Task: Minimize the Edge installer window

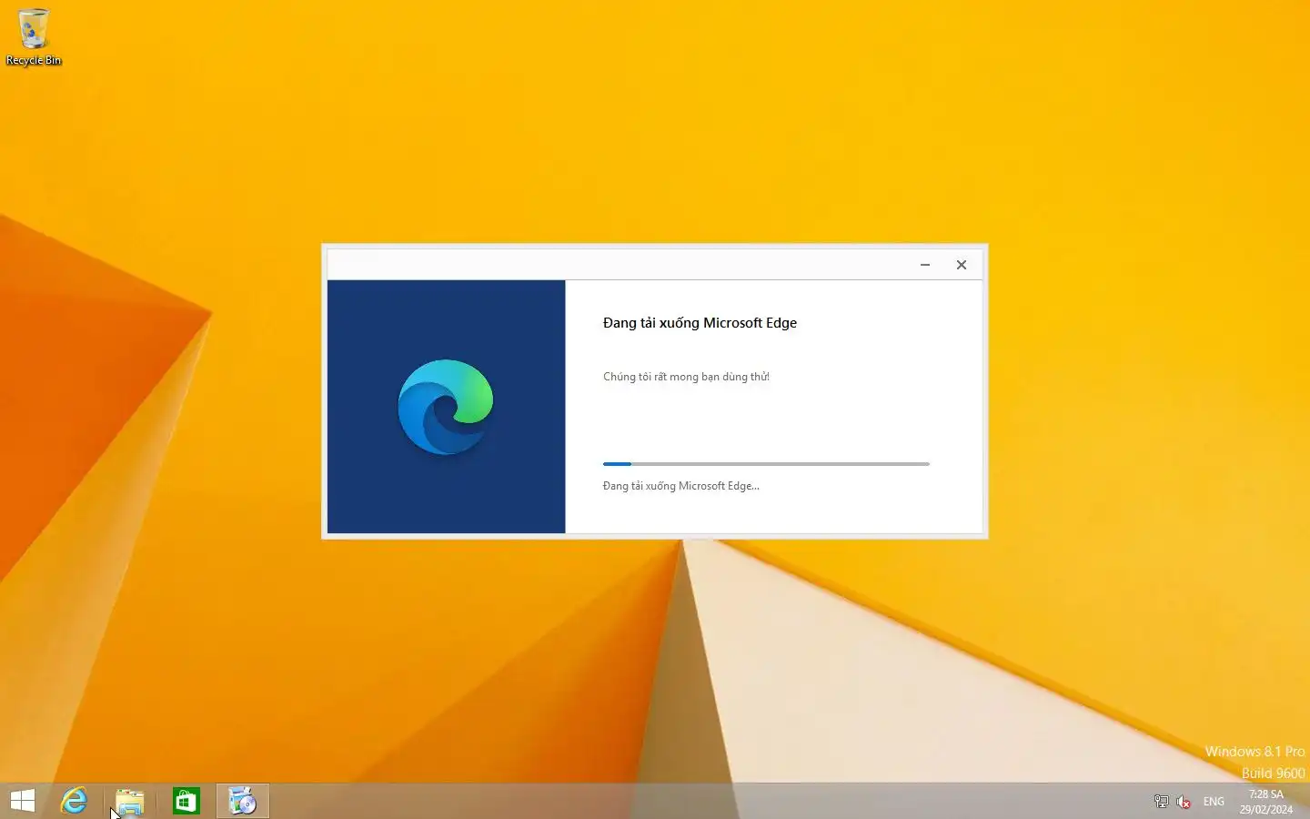Action: [x=925, y=265]
